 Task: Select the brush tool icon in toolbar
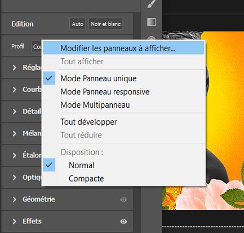(152, 4)
